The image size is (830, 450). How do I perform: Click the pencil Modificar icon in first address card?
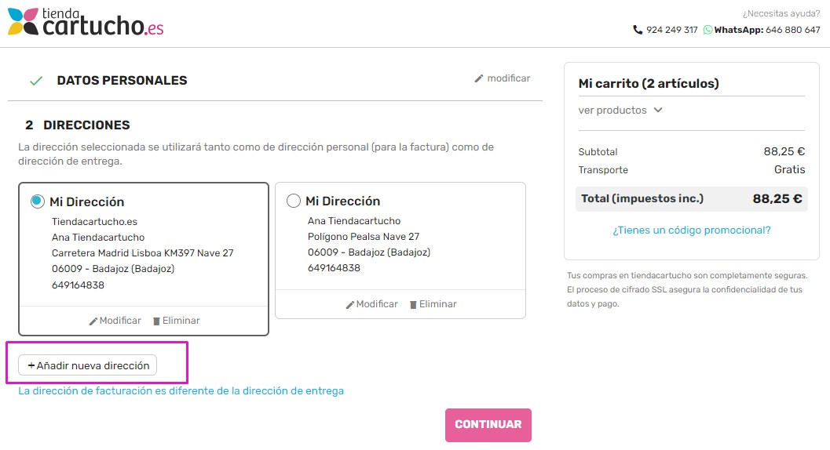click(93, 321)
